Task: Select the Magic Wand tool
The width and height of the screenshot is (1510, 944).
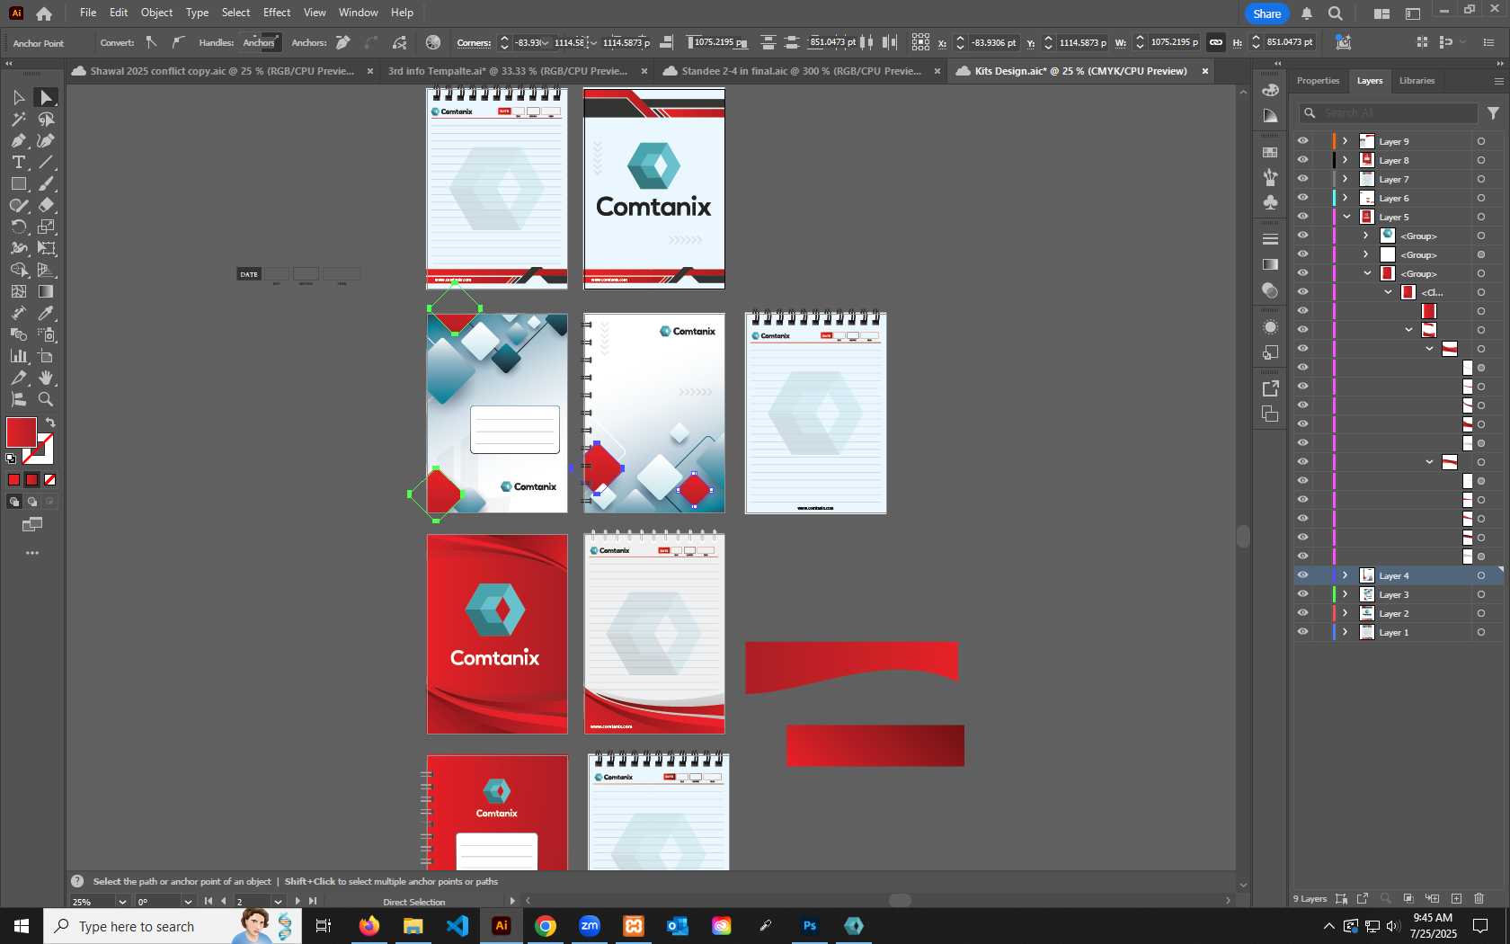Action: (18, 119)
